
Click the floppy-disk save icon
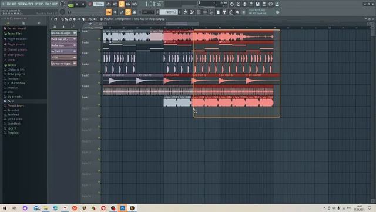(x=257, y=4)
